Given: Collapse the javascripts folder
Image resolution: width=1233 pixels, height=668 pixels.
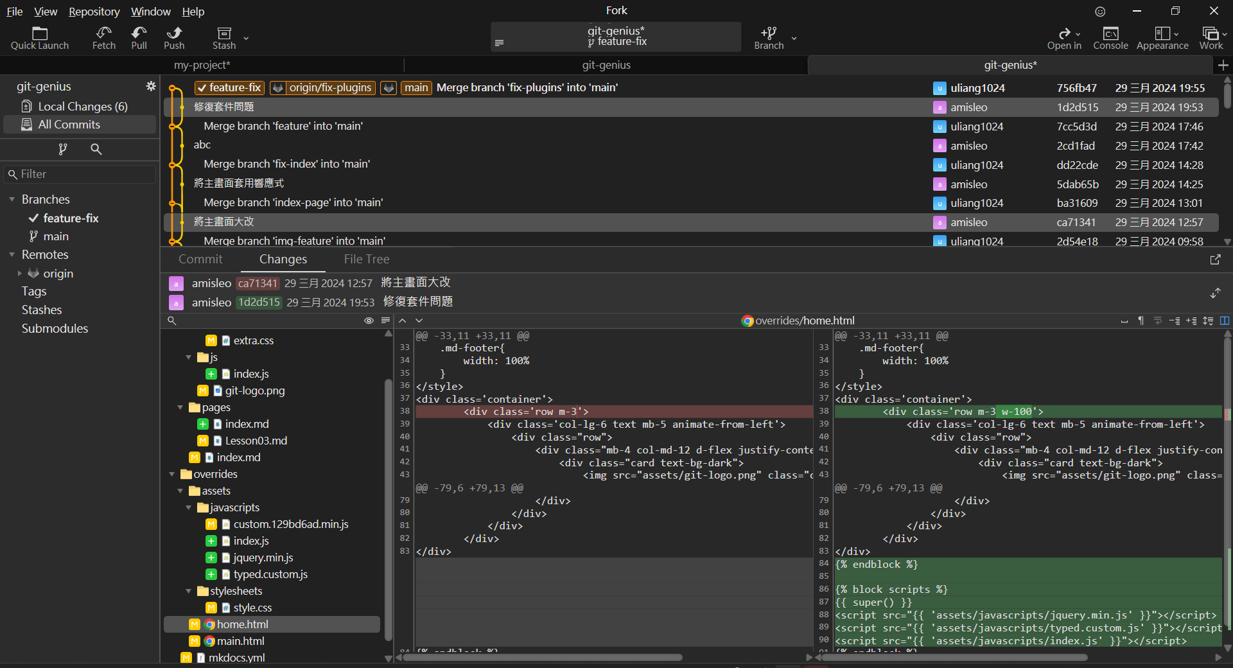Looking at the screenshot, I should point(188,507).
